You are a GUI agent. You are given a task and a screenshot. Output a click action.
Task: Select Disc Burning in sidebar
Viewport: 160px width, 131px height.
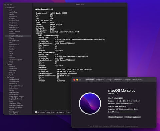pos(14,27)
